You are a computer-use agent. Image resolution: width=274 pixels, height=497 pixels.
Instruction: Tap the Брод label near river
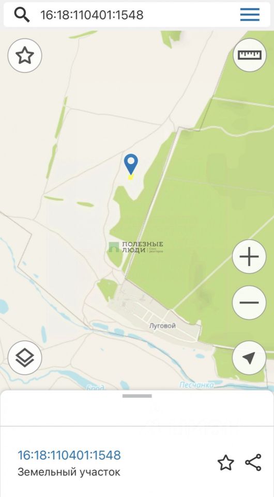coord(95,387)
